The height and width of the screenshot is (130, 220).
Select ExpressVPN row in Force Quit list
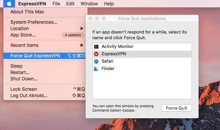[x=142, y=54]
